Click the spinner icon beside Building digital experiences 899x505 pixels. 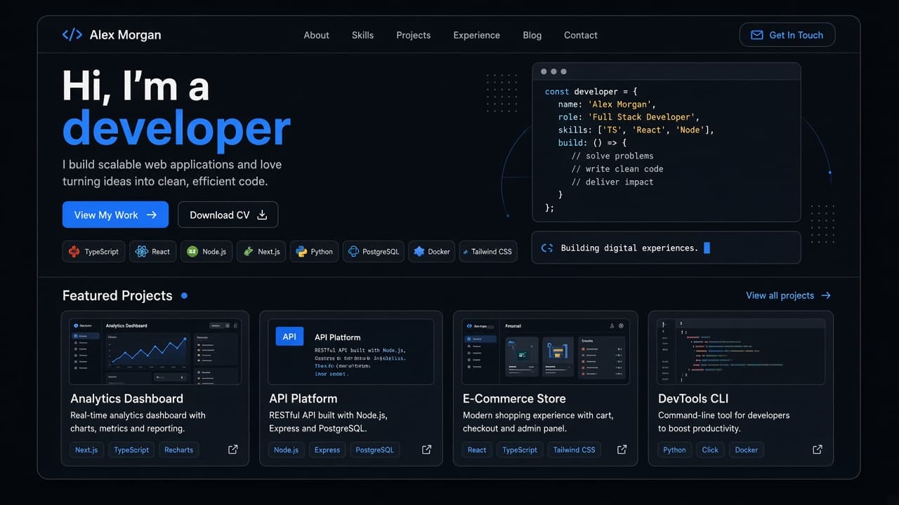547,248
